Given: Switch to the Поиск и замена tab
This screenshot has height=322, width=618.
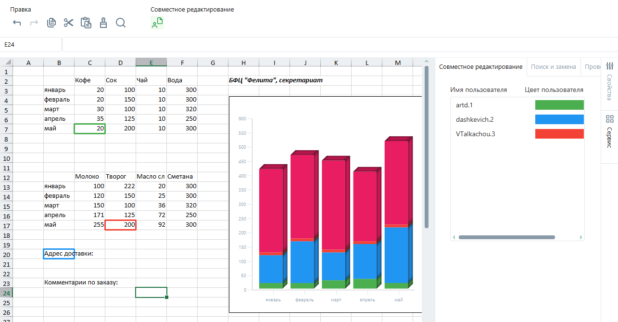Looking at the screenshot, I should [x=553, y=67].
